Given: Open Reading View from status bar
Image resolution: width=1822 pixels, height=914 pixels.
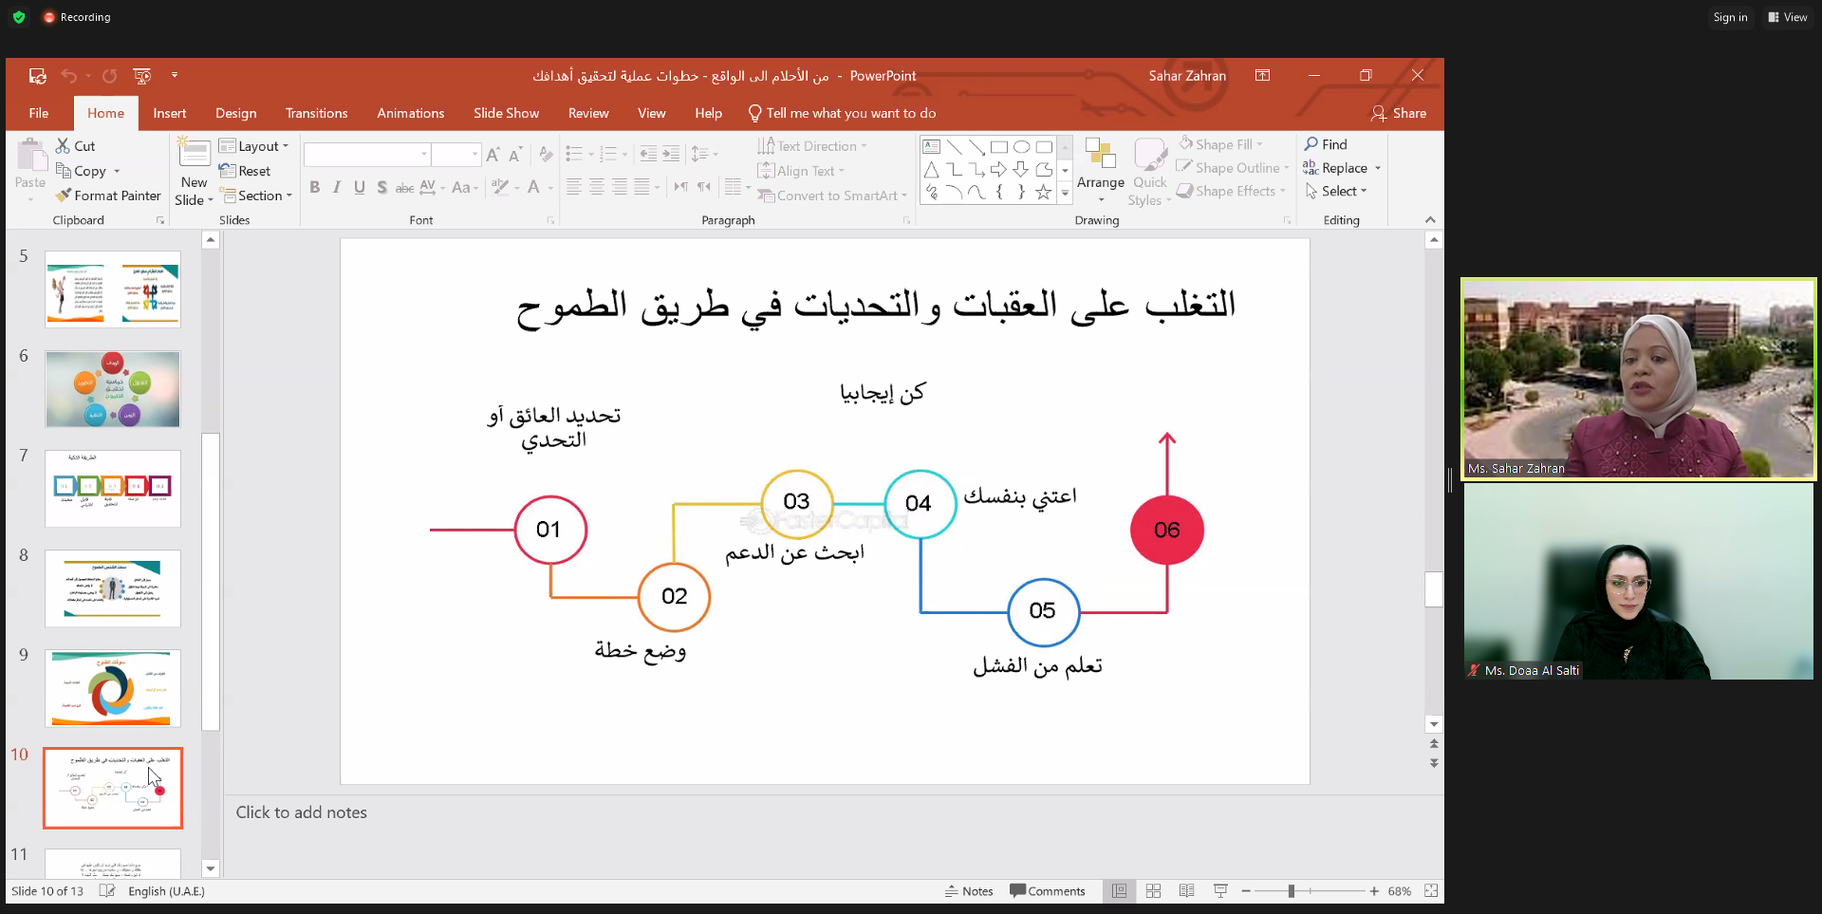Looking at the screenshot, I should click(1186, 891).
